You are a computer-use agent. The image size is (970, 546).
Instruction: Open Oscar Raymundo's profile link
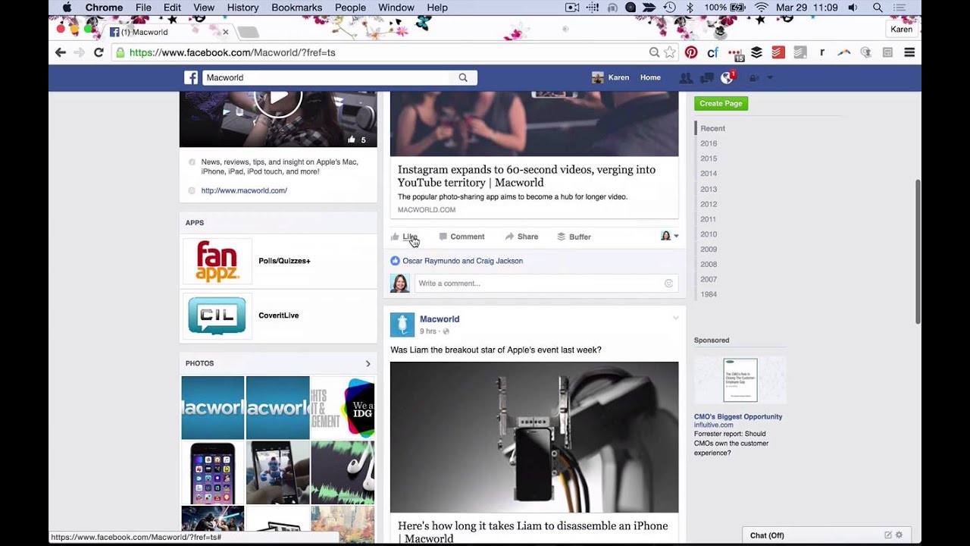[432, 261]
